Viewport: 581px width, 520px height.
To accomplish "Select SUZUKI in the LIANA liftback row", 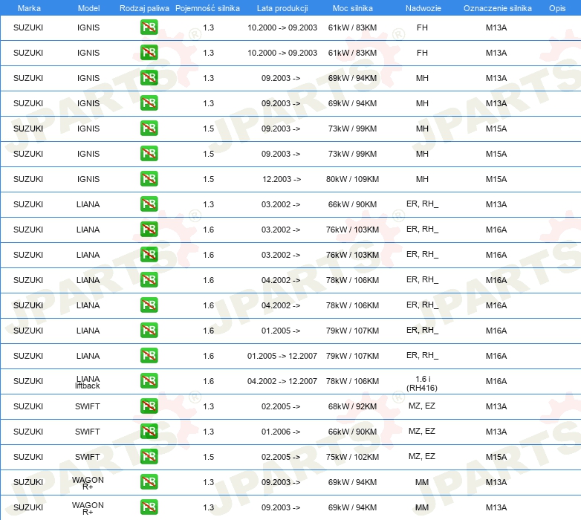I will 28,381.
